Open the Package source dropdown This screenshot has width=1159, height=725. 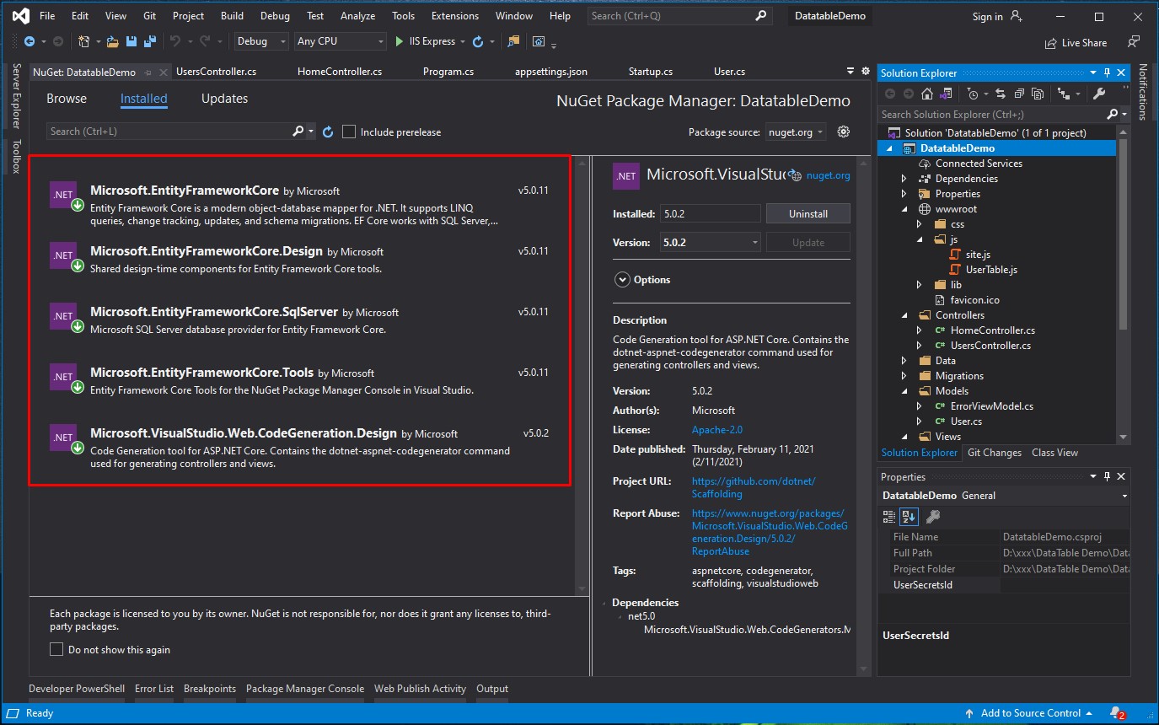point(796,132)
